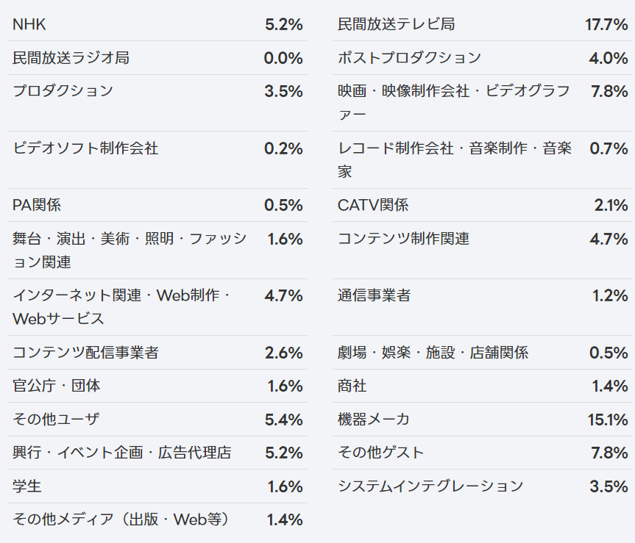This screenshot has width=635, height=543.
Task: Click the 興行・イベント企画・広告代理店 label
Action: click(x=122, y=453)
